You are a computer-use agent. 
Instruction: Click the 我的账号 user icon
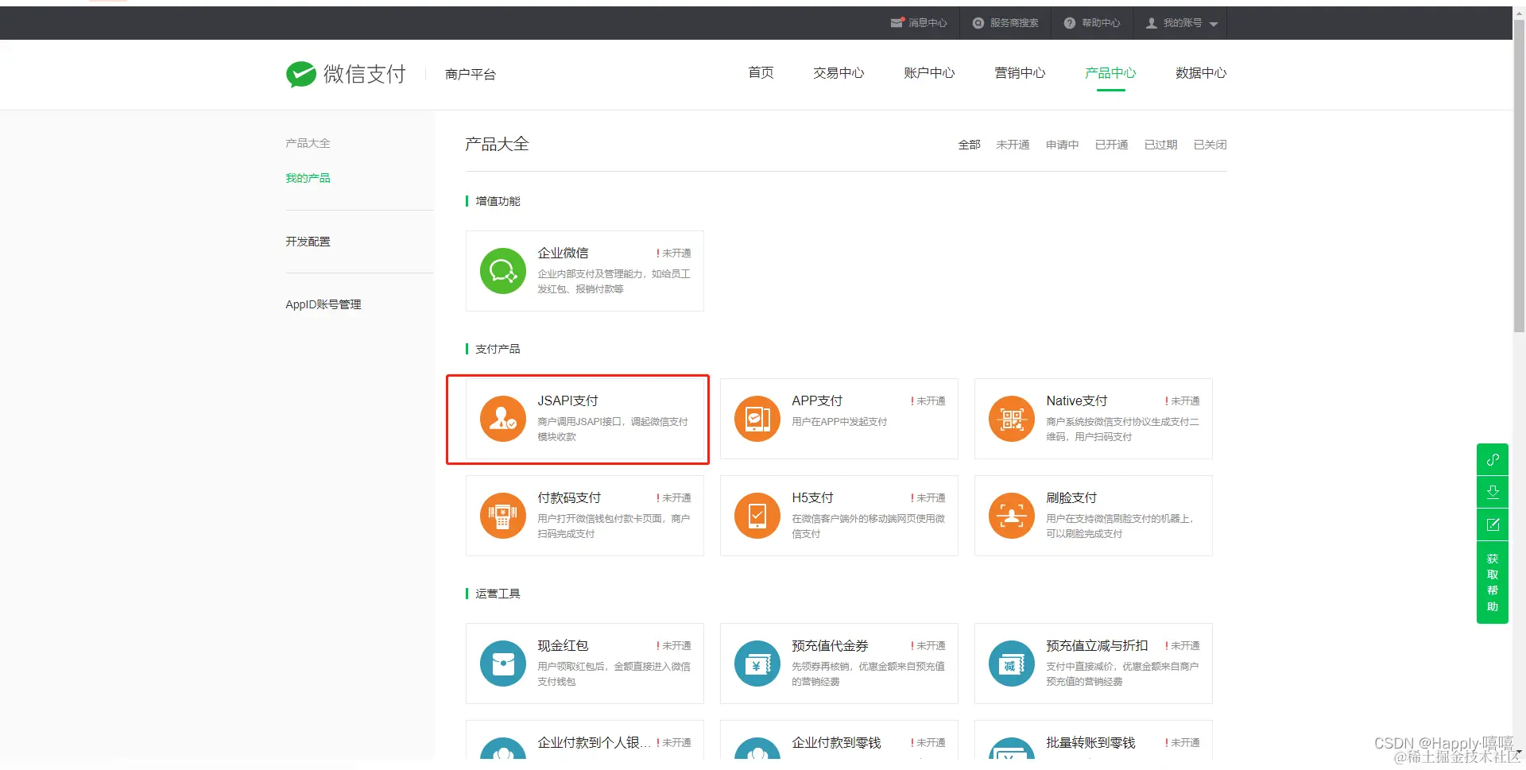click(1152, 23)
